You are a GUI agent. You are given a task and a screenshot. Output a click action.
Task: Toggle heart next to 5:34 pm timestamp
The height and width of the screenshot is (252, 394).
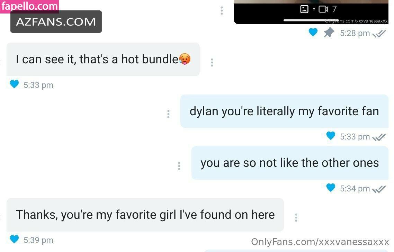pos(330,188)
